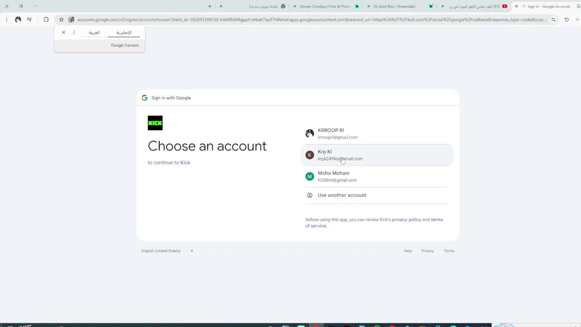
Task: Click Use another account
Action: click(x=377, y=195)
